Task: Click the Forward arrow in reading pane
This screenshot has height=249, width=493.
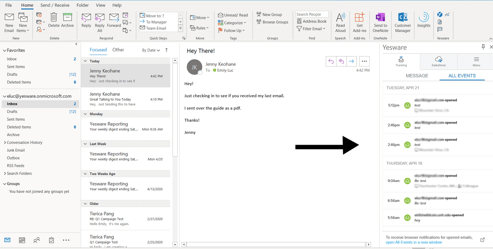Action: pyautogui.click(x=351, y=61)
